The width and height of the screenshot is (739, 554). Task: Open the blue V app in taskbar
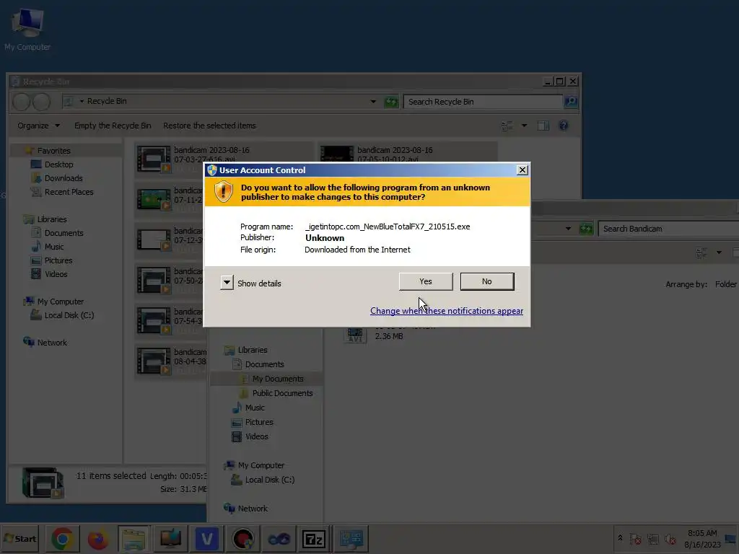click(207, 538)
